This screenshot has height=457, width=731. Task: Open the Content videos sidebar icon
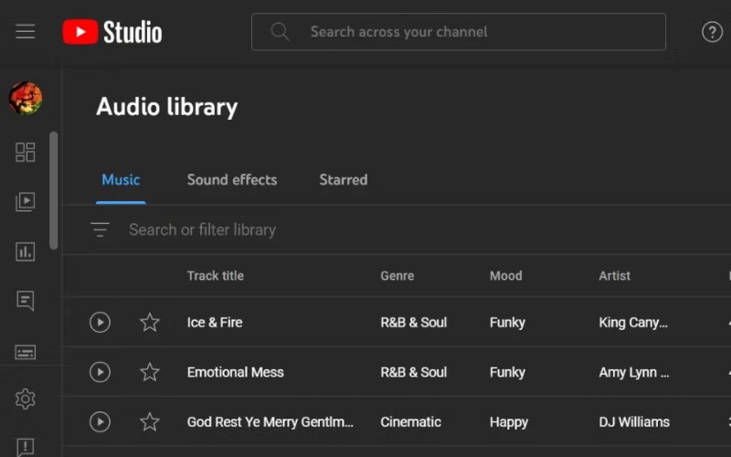click(x=26, y=202)
